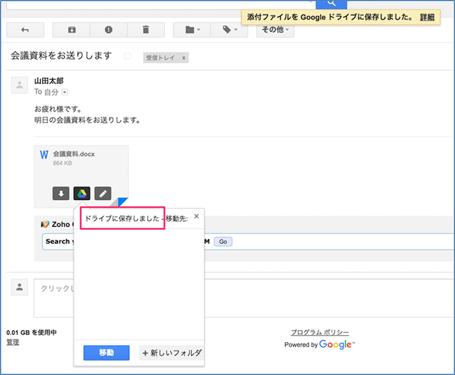Toggle the importance marker beside subject
The width and height of the screenshot is (455, 375).
128,56
